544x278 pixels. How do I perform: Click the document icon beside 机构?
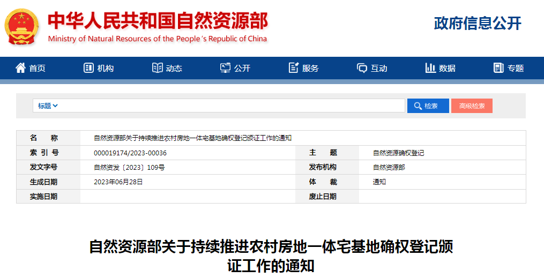(x=88, y=68)
